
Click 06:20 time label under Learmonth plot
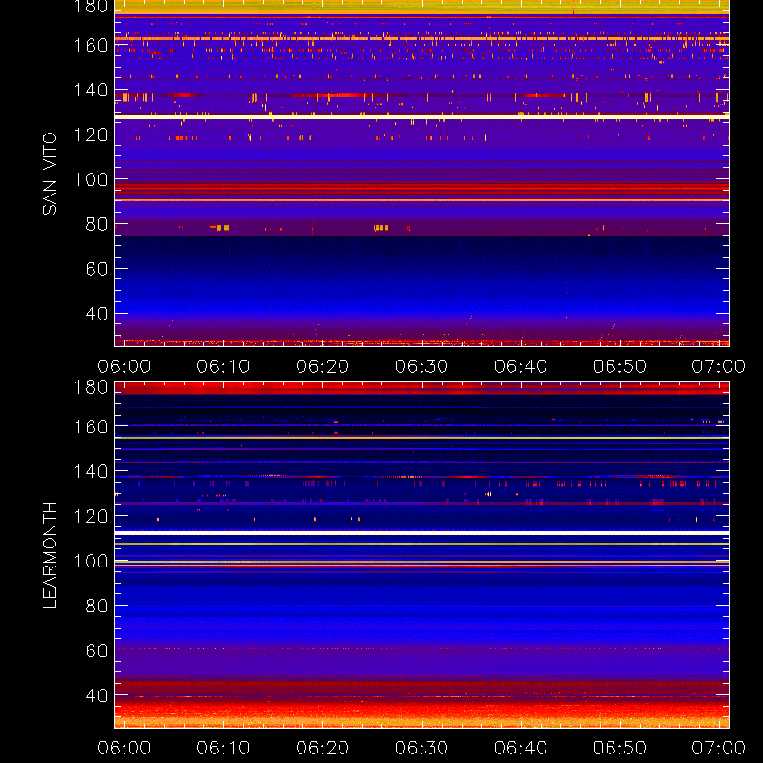[322, 748]
